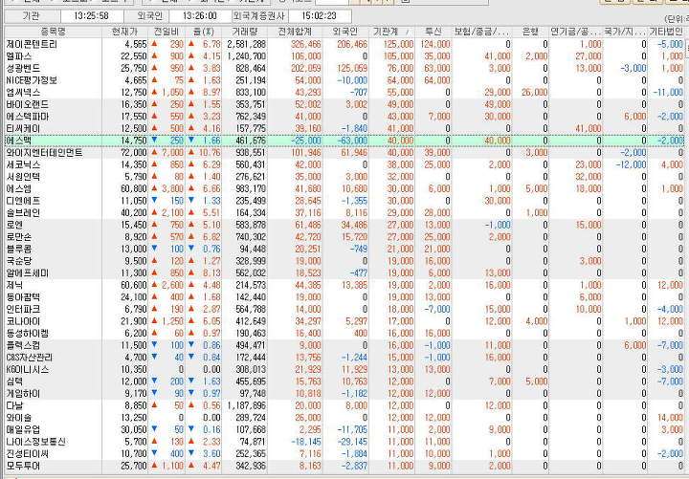
Task: Sort by the 현재가 column header
Action: click(124, 32)
